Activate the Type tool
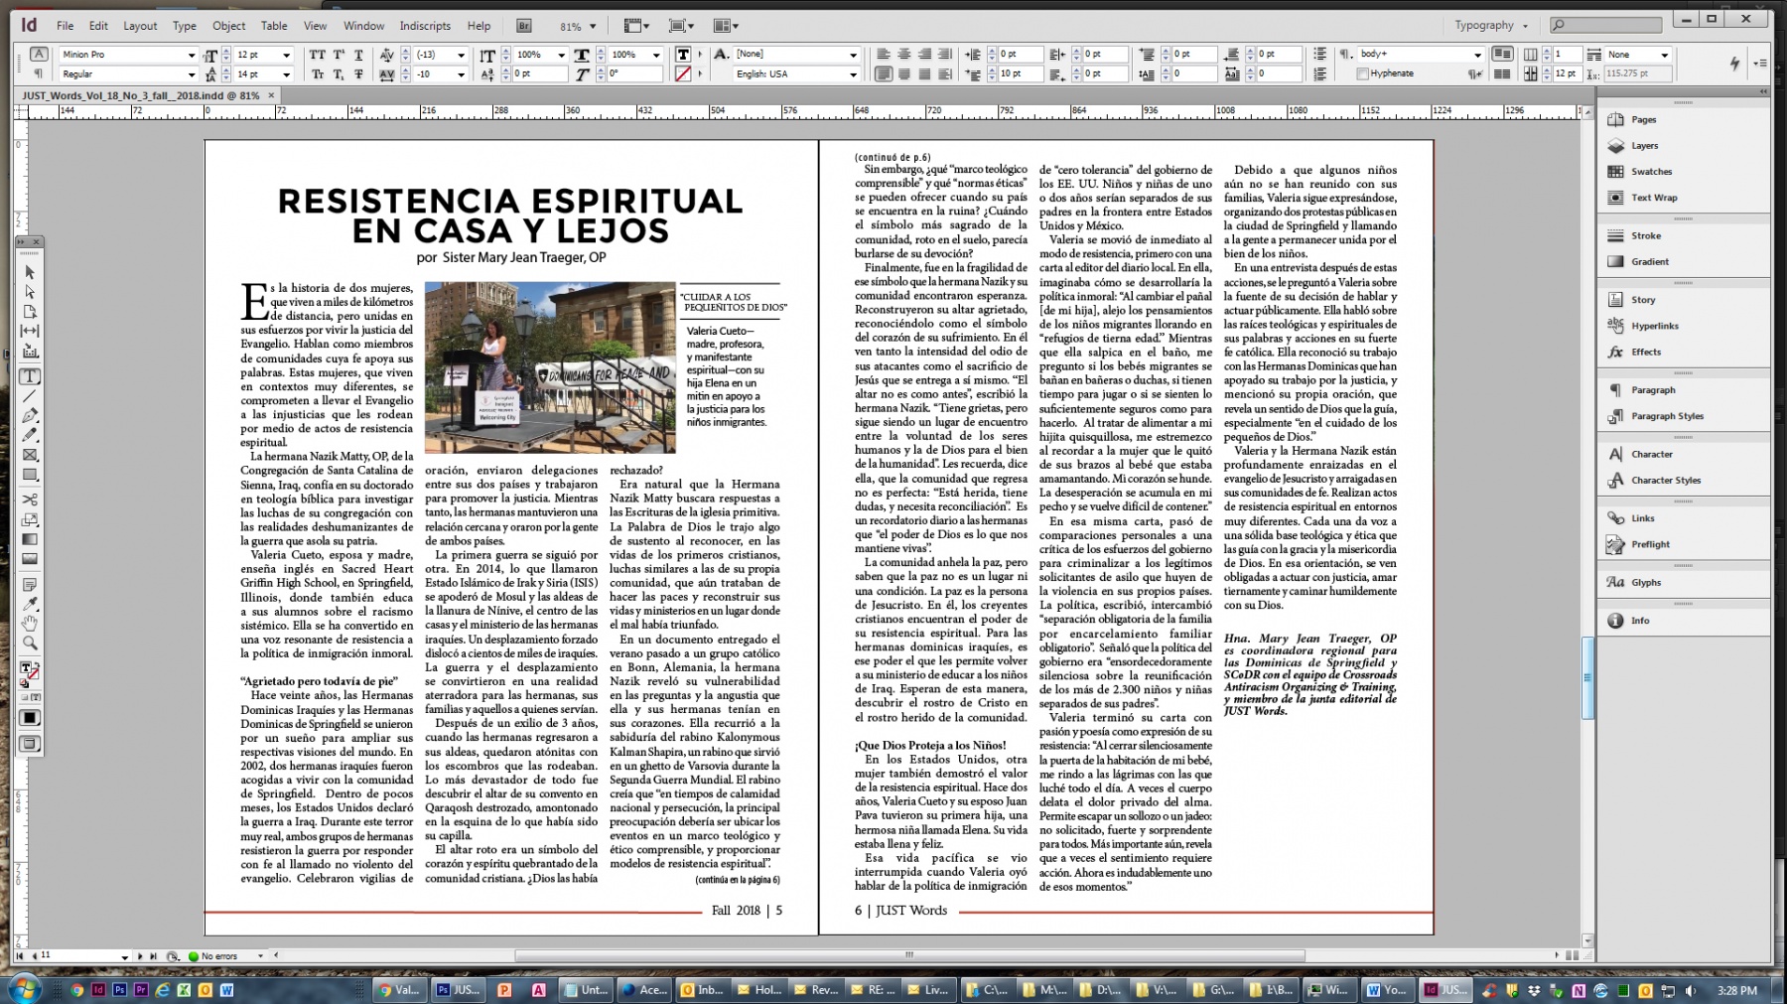 pos(30,376)
